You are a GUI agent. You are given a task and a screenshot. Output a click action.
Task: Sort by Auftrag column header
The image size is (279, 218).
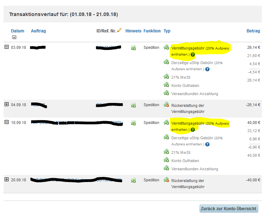click(38, 31)
